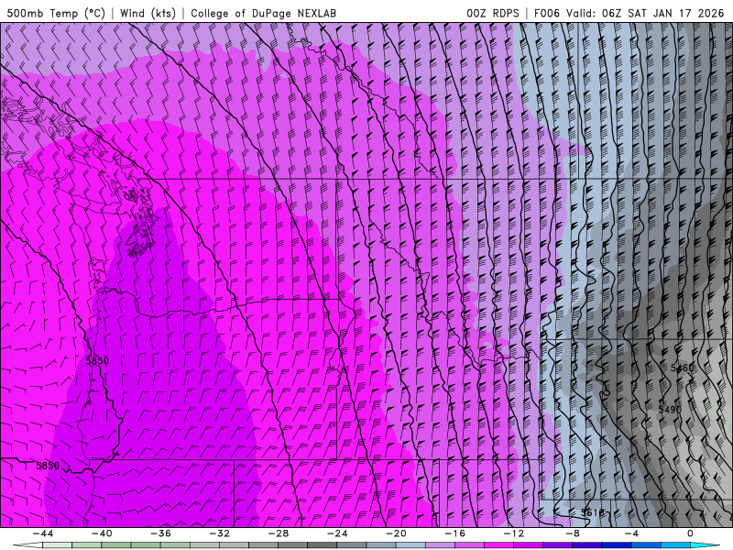Click the -12 tick label on color scale
The width and height of the screenshot is (733, 550).
(x=514, y=533)
